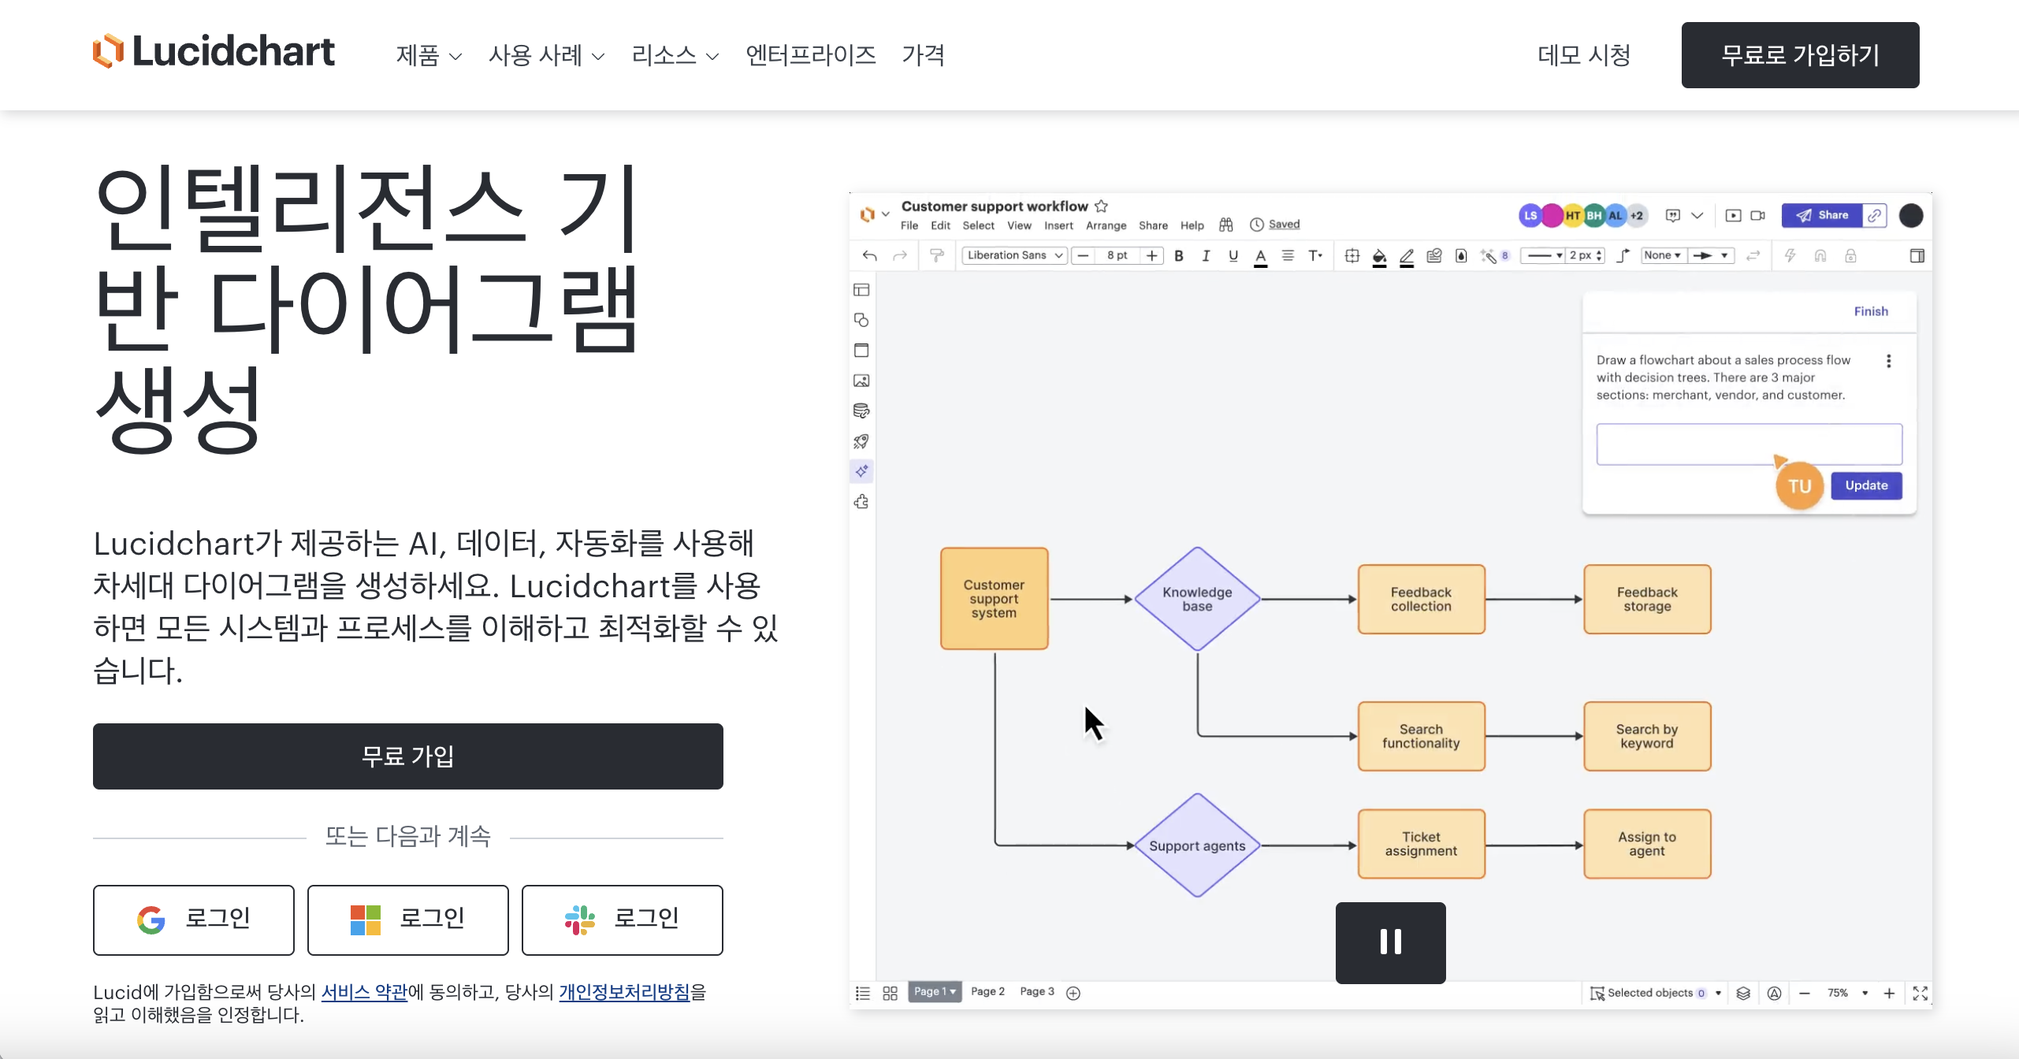Expand the 리소스 navigation menu
The width and height of the screenshot is (2019, 1059).
coord(675,55)
